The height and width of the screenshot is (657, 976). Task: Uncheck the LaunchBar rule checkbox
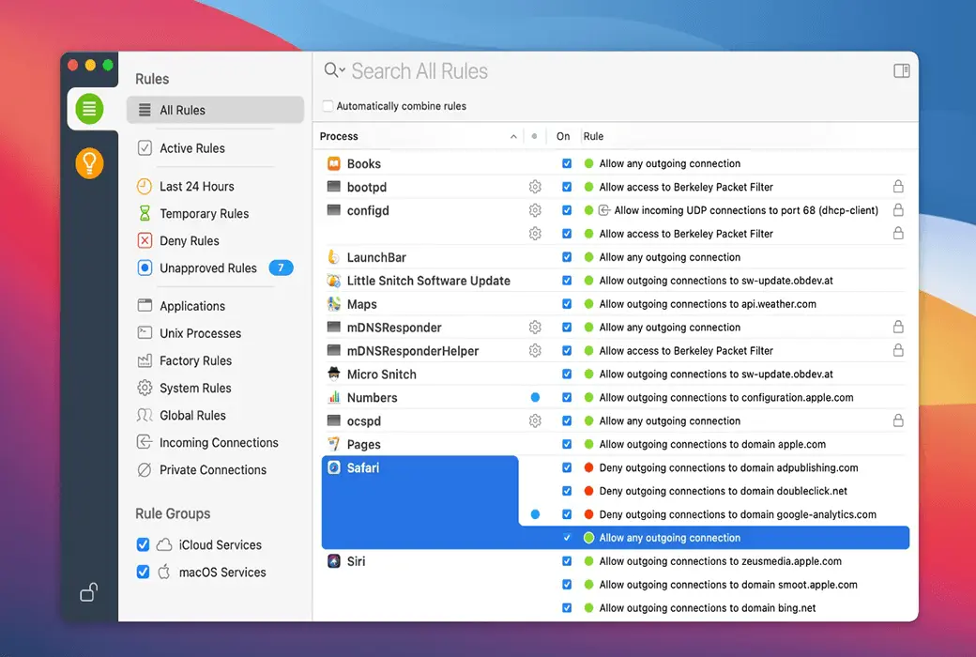(567, 257)
